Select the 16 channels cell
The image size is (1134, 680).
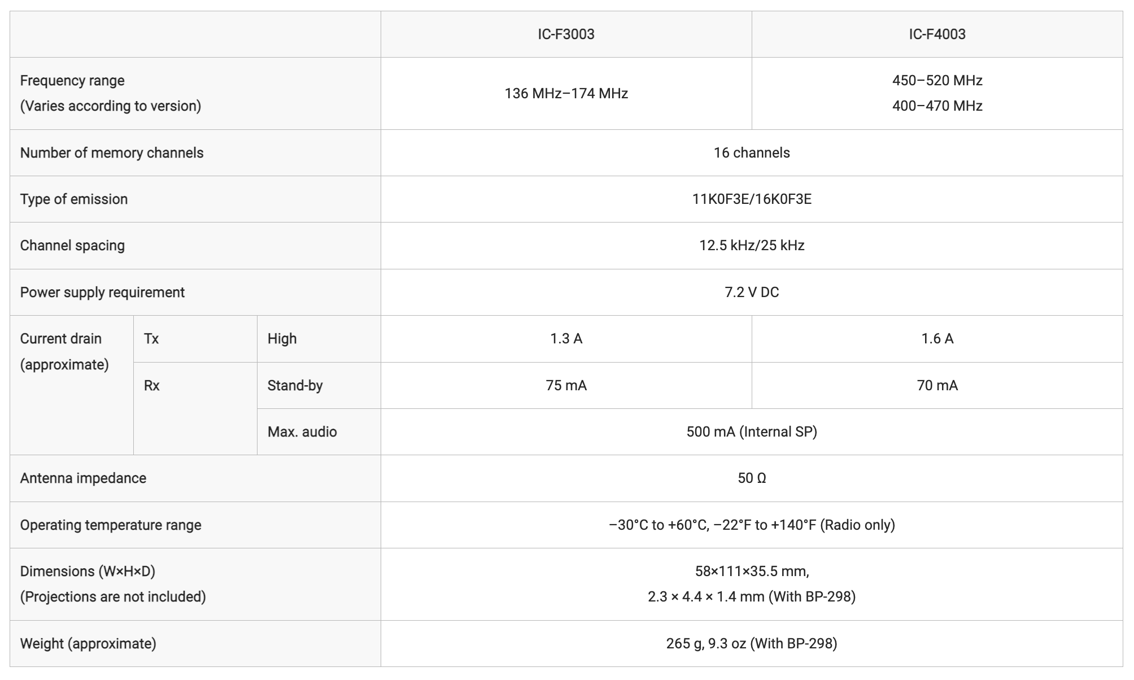(x=752, y=152)
